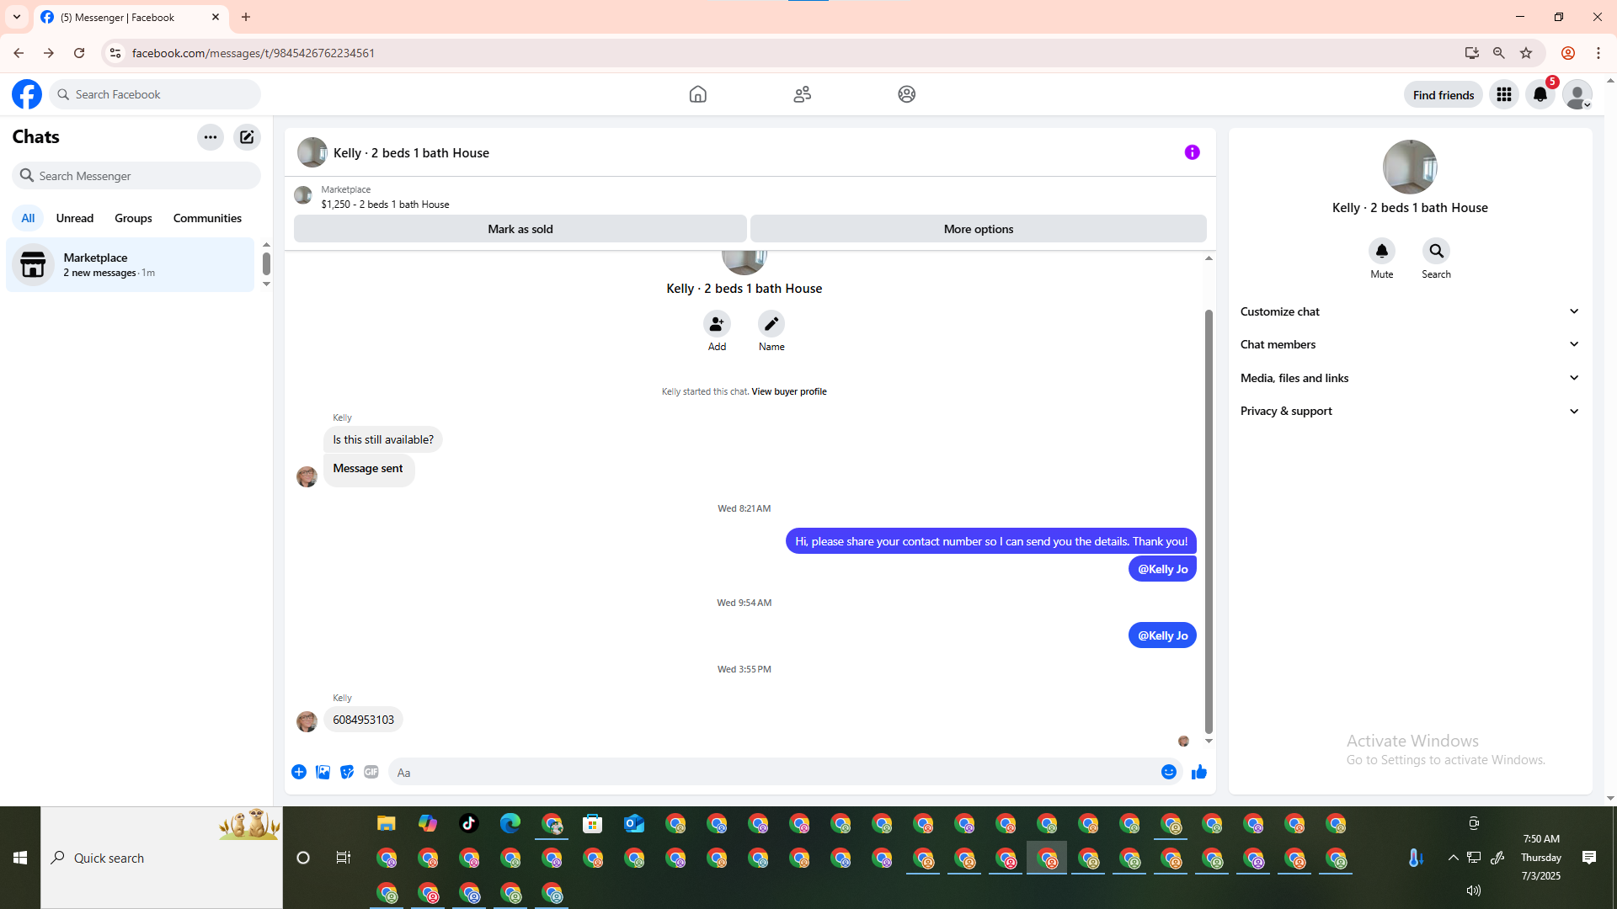Open Facebook notifications bell
Viewport: 1617px width, 909px height.
(x=1540, y=94)
